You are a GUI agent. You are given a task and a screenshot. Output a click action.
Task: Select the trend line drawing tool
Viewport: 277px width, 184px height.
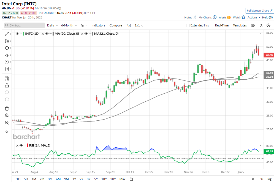pyautogui.click(x=7, y=34)
